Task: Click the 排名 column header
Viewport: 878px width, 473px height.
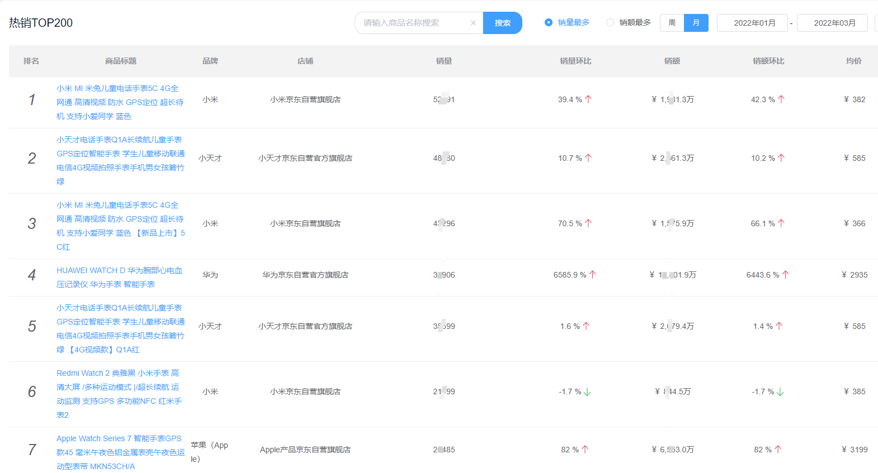Action: [x=31, y=61]
